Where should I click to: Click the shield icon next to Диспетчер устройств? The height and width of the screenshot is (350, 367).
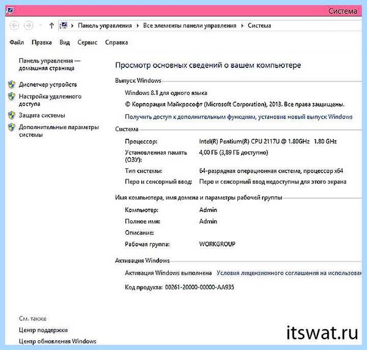12,84
